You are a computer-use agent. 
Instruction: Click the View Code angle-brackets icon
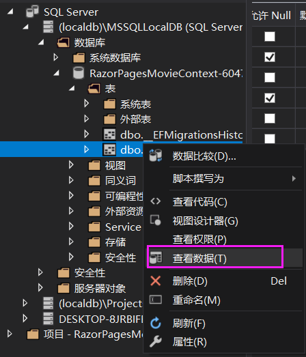click(156, 201)
